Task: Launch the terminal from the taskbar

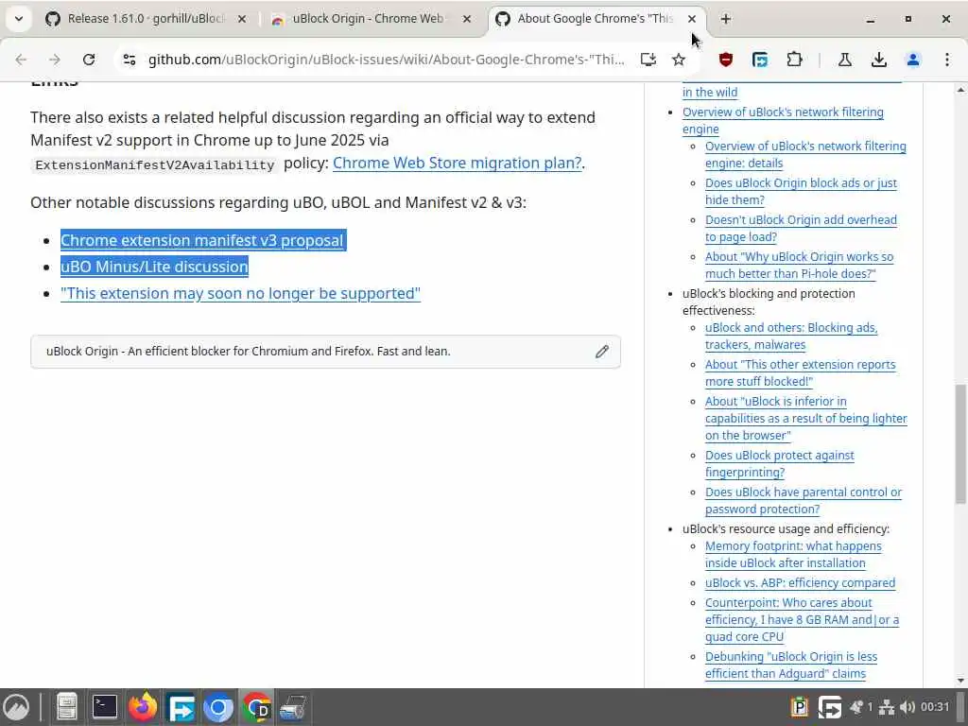Action: 104,707
